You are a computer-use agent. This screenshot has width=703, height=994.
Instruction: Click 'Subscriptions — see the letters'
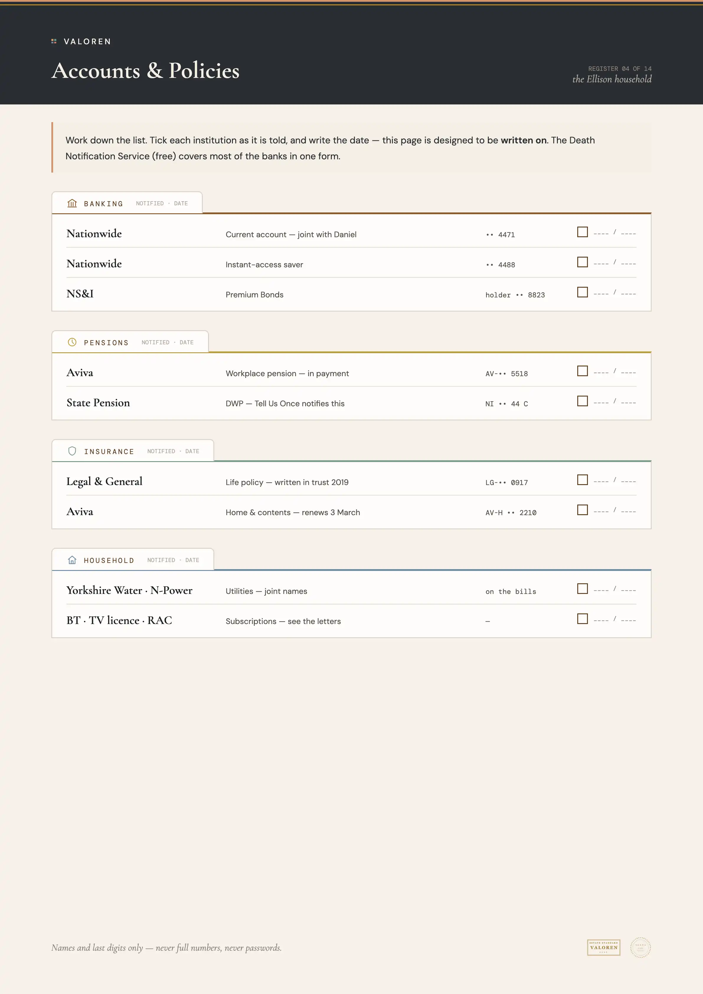pyautogui.click(x=283, y=621)
